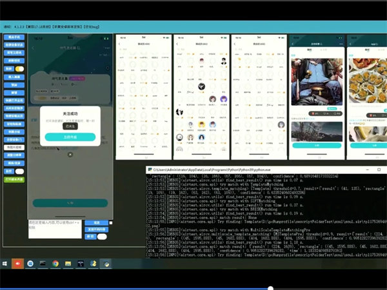Screen dimensions: 387x290
Task: Click the teal 立即开启 button in the dialog
Action: coord(70,137)
